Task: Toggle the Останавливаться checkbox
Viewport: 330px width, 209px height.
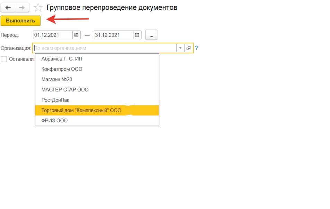Action: pos(4,59)
